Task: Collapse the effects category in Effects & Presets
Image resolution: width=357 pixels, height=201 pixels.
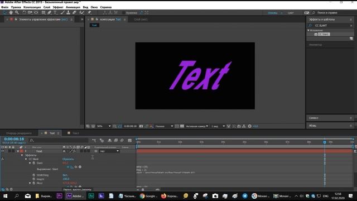Action: coord(308,30)
